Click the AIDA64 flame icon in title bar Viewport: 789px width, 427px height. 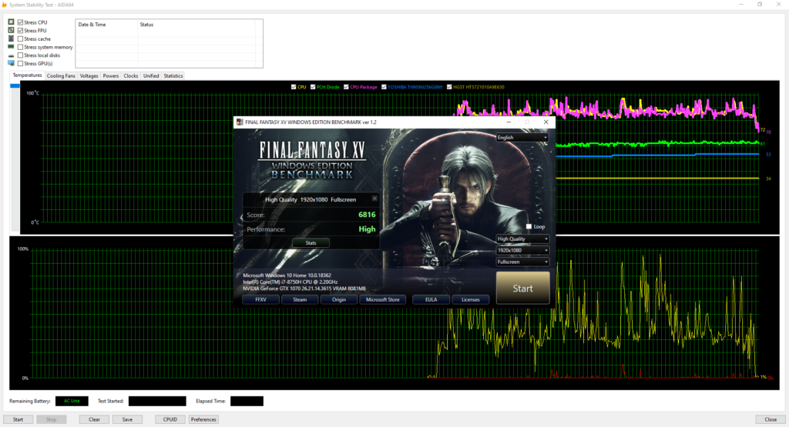(x=5, y=5)
